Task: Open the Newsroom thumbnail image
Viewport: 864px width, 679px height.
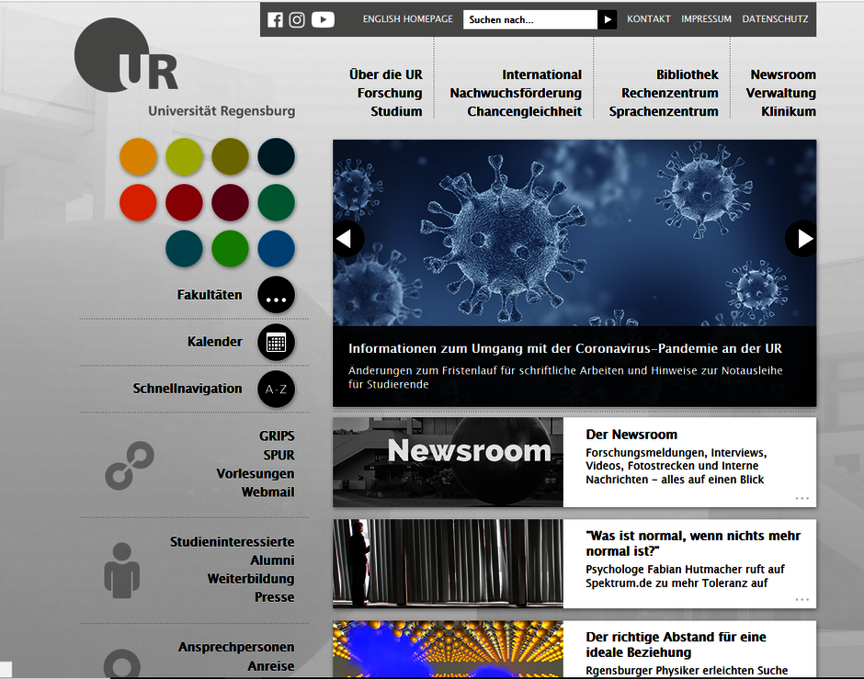Action: 448,462
